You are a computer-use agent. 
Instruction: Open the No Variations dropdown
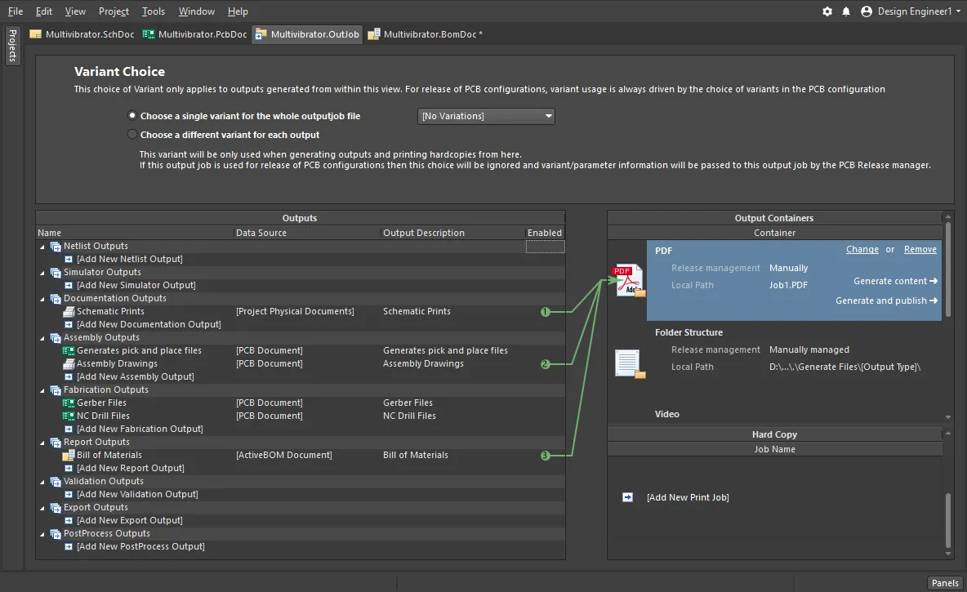[486, 116]
